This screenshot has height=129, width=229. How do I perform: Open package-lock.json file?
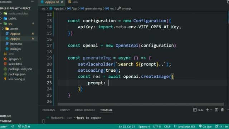[20, 69]
